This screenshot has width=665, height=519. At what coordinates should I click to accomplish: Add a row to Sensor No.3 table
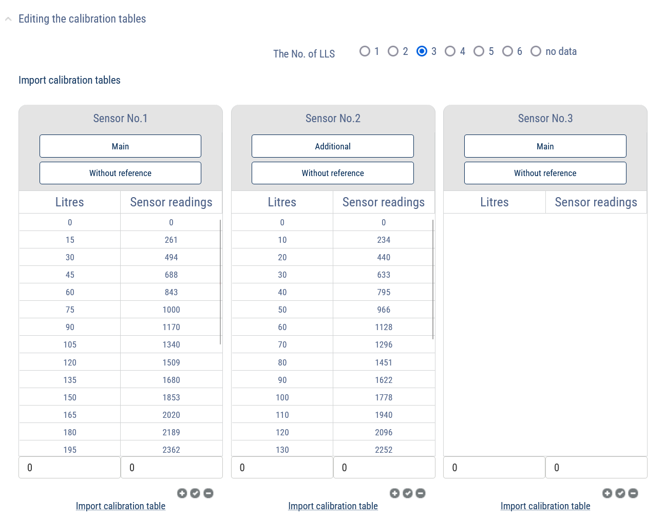[607, 493]
